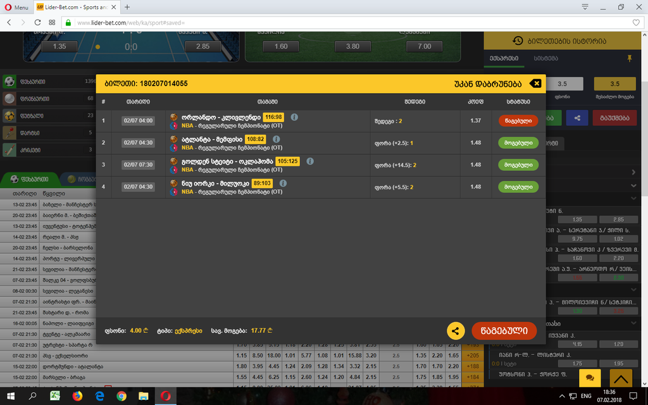Switch to the ექსპრესი bet slip tab
Screen dimensions: 648x405
pos(504,59)
